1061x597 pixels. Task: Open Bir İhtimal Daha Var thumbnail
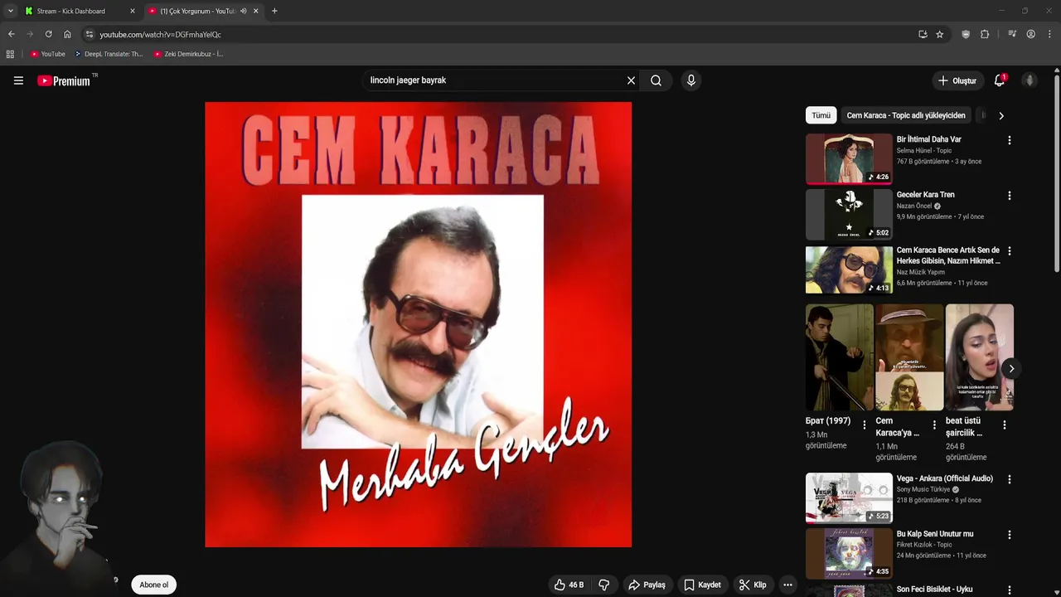[x=849, y=158]
